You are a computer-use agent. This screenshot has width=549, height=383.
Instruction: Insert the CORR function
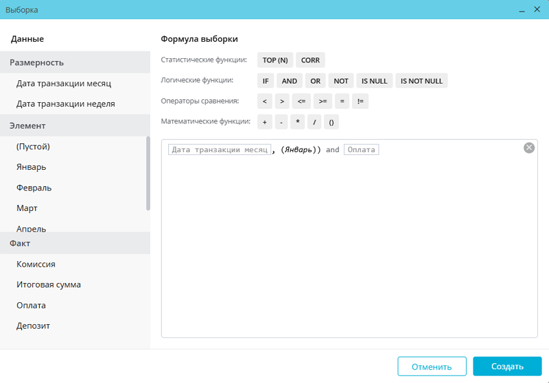click(x=310, y=60)
